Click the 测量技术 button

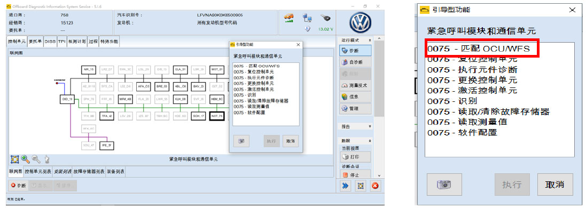pyautogui.click(x=355, y=85)
